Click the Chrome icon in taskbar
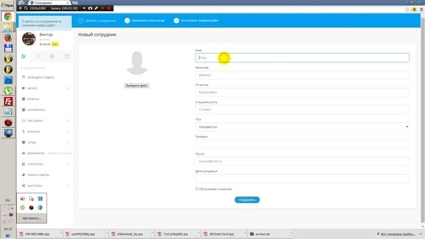The height and width of the screenshot is (239, 425). coord(8,17)
